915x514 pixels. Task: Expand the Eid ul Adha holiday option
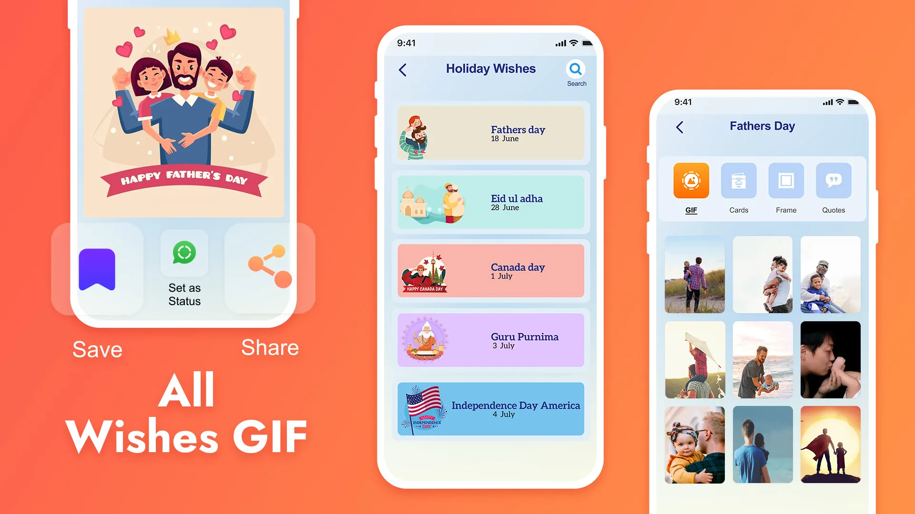[x=490, y=203]
